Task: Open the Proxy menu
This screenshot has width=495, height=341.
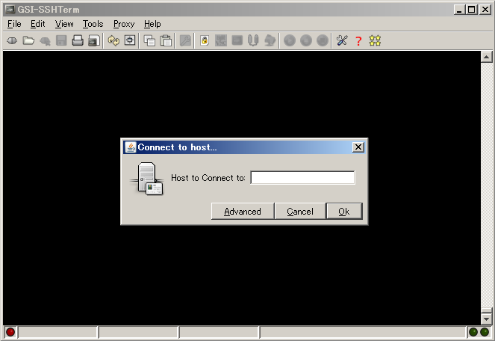Action: [x=124, y=24]
